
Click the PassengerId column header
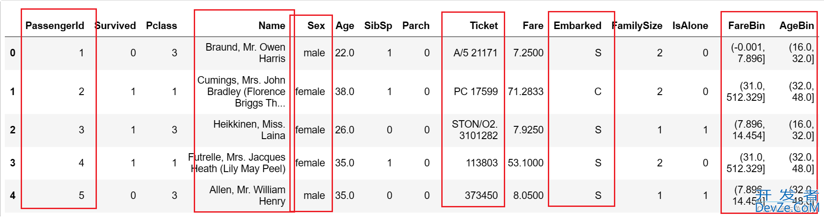(55, 26)
